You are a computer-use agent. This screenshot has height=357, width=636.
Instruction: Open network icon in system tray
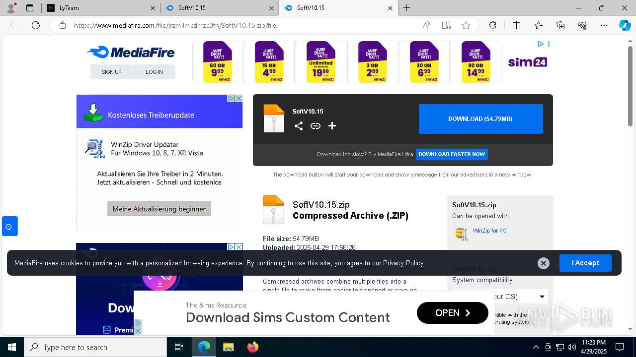(560, 347)
